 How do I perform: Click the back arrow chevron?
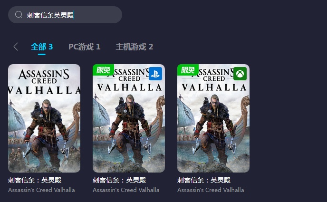[16, 47]
